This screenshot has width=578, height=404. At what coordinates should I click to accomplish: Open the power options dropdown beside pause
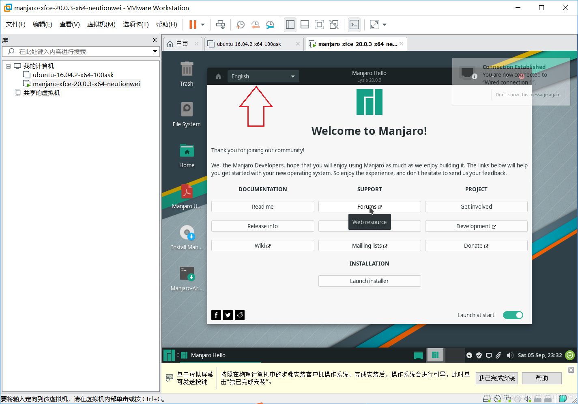pos(203,25)
